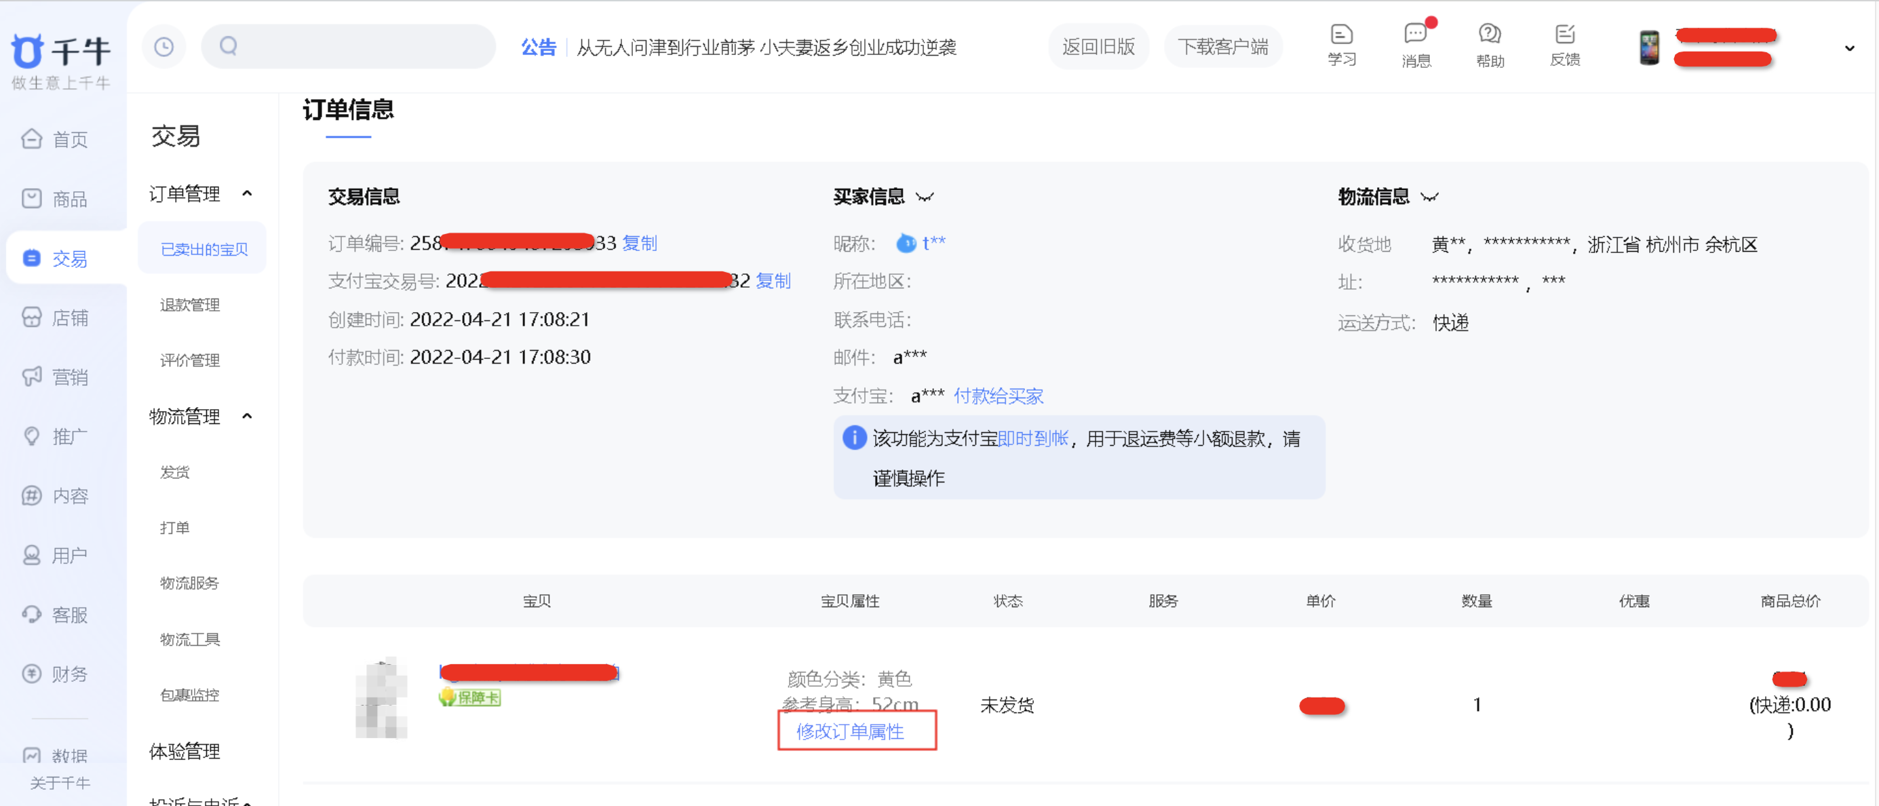Toggle the 物流信息 visibility eye
The height and width of the screenshot is (806, 1879).
coord(1430,197)
